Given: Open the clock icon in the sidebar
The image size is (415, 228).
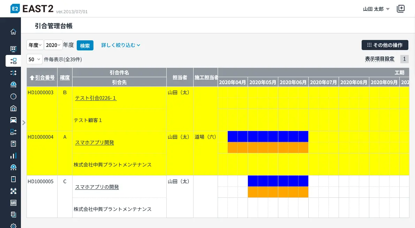Looking at the screenshot, I should click(x=13, y=96).
